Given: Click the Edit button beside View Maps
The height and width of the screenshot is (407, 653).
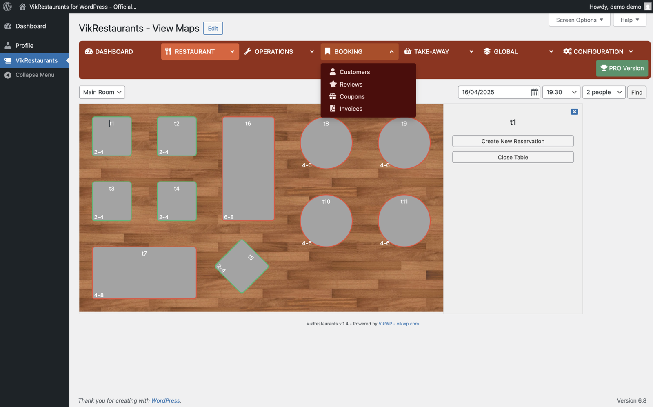Looking at the screenshot, I should 213,28.
